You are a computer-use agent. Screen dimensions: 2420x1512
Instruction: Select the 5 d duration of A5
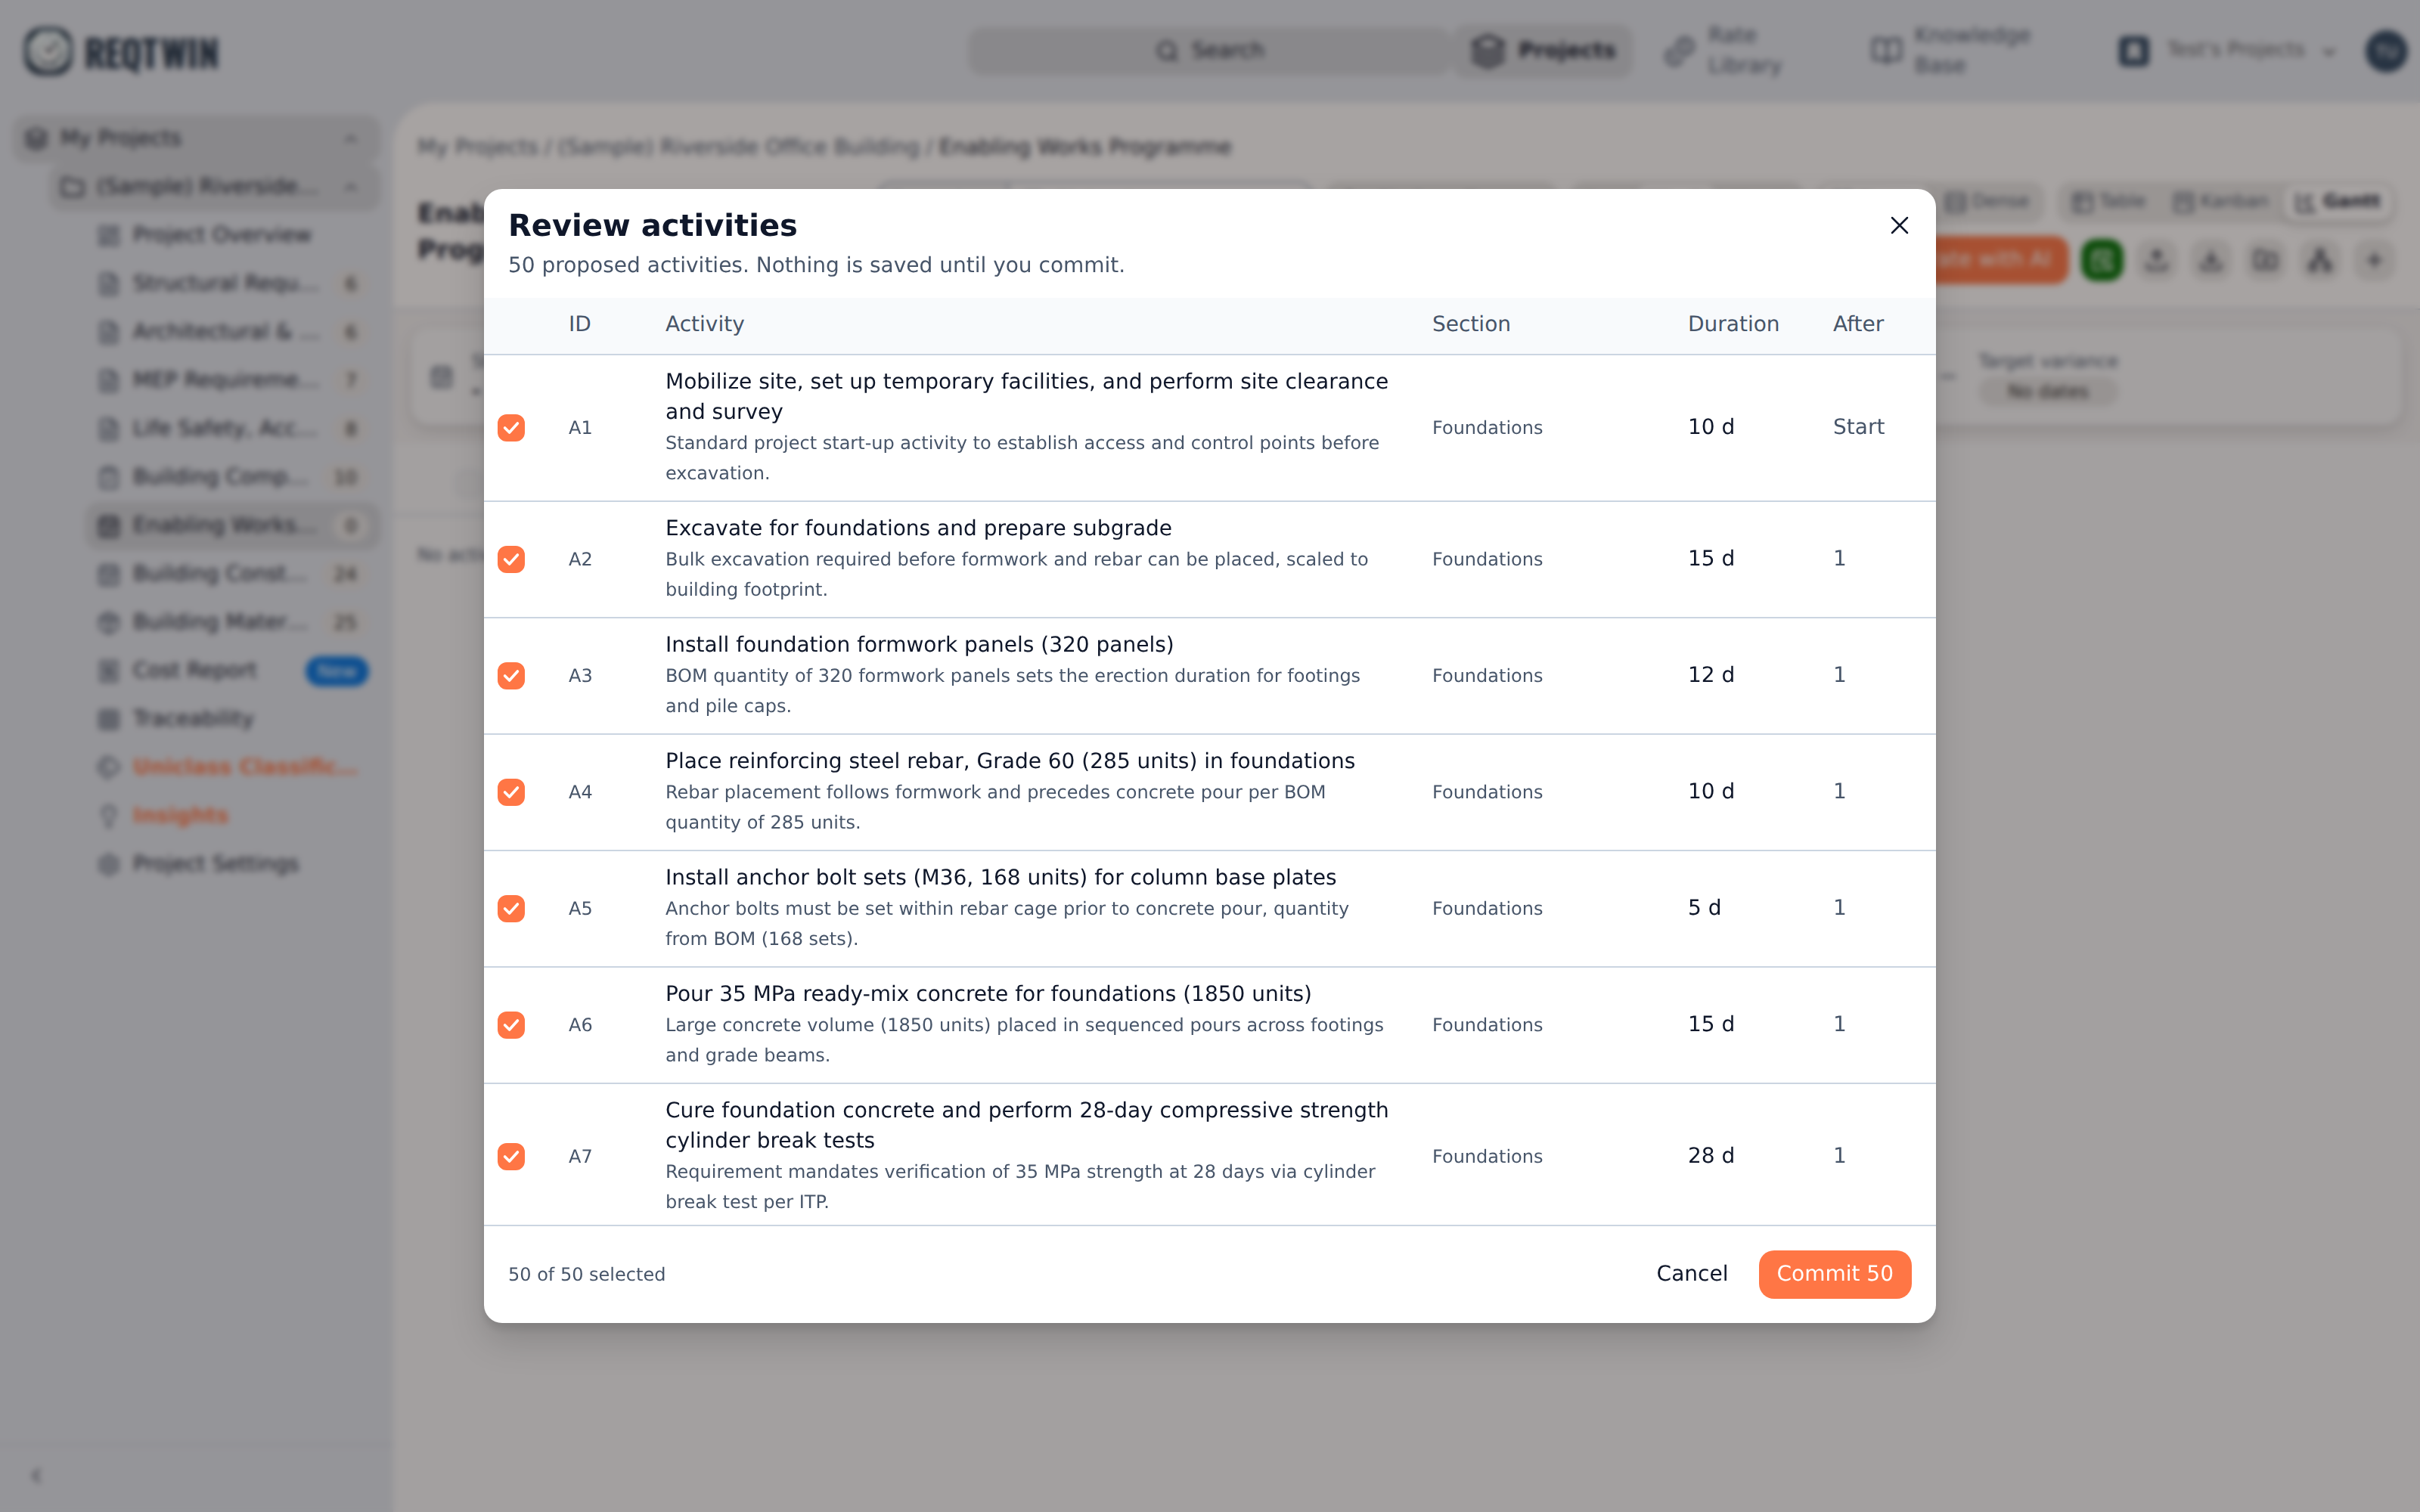coord(1704,908)
